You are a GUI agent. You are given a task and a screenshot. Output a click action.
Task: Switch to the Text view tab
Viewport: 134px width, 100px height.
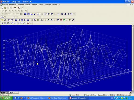tap(3, 93)
